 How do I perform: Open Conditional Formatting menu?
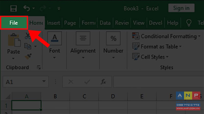pyautogui.click(x=166, y=36)
